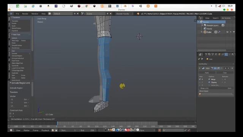Switch to the Object properties tab icon
The image size is (243, 137).
coord(219,54)
